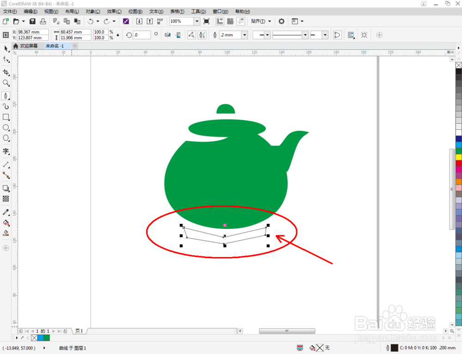Select the Pen drawing tool
The width and height of the screenshot is (462, 354).
[6, 96]
